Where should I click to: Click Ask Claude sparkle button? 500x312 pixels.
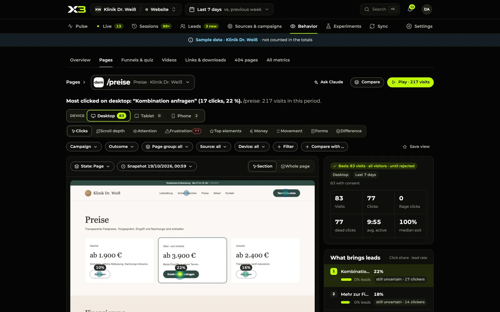[x=328, y=82]
